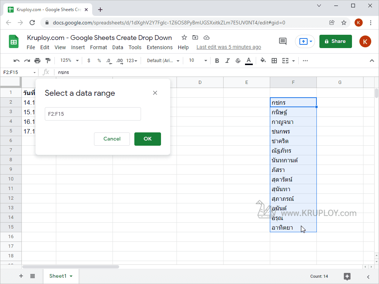Viewport: 379px width, 284px height.
Task: Confirm the data range with OK
Action: click(x=147, y=139)
